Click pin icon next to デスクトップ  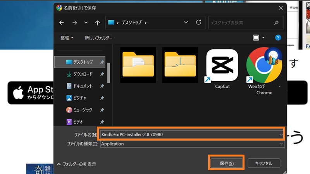(x=102, y=62)
